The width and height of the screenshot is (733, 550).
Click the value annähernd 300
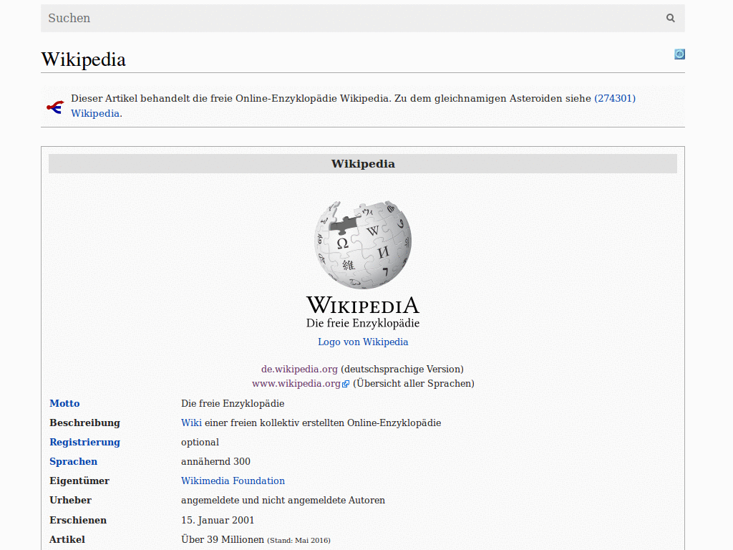[x=215, y=461]
